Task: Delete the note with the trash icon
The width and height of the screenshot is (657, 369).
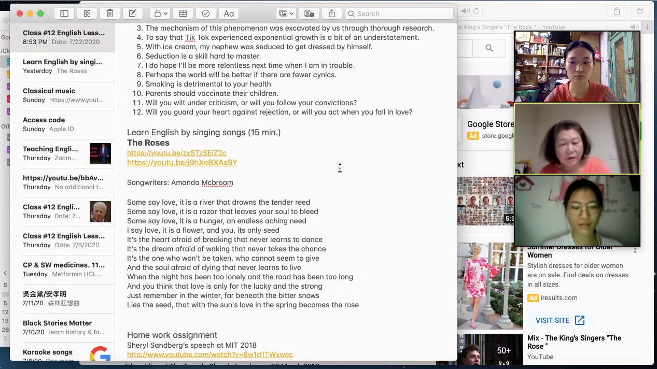Action: (110, 13)
